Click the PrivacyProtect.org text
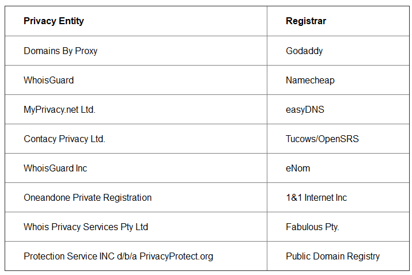This screenshot has height=275, width=412. point(176,257)
